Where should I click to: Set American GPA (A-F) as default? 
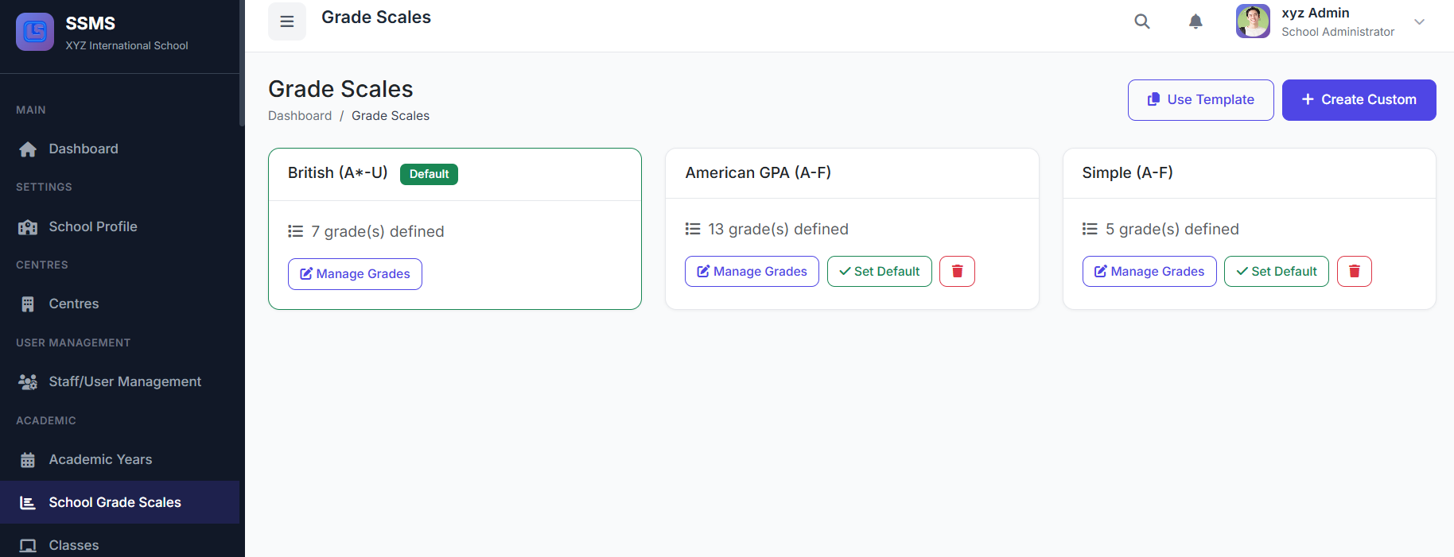tap(879, 271)
